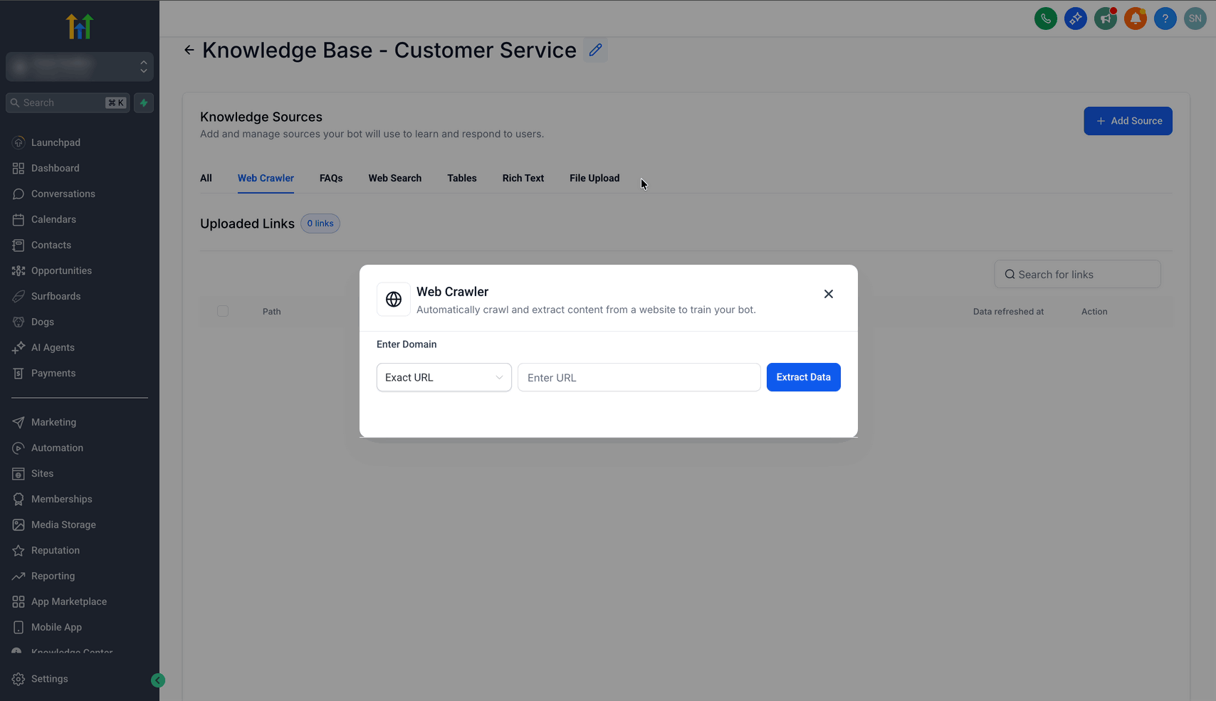Open the SN user avatar menu

1195,19
